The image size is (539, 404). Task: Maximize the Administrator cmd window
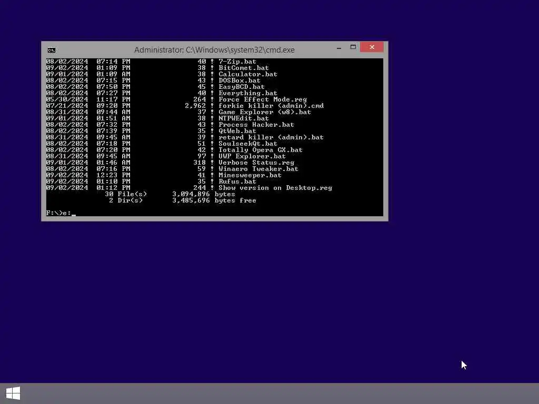point(353,47)
